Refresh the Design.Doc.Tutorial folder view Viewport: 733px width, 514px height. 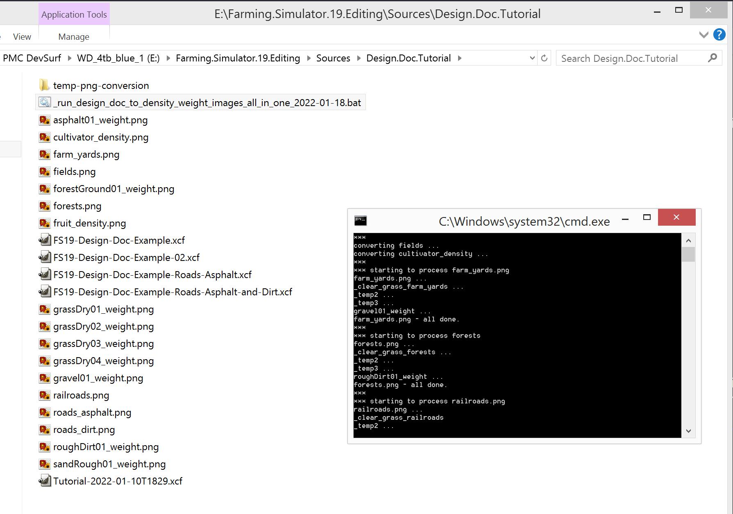click(x=544, y=58)
